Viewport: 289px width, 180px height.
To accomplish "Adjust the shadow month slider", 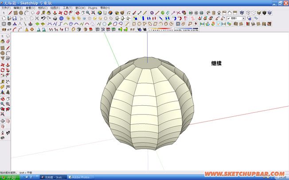I will click(x=161, y=29).
